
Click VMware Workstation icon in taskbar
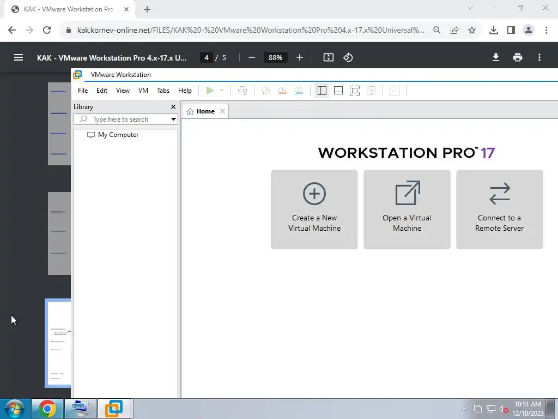113,409
